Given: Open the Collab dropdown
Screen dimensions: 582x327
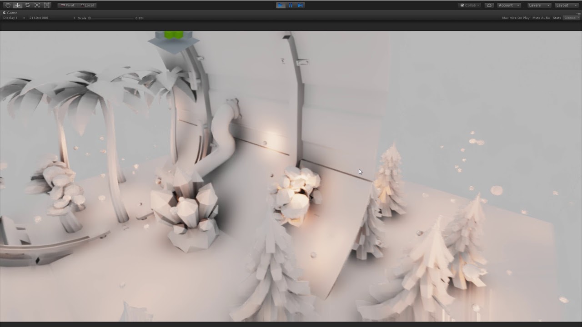Looking at the screenshot, I should (470, 5).
